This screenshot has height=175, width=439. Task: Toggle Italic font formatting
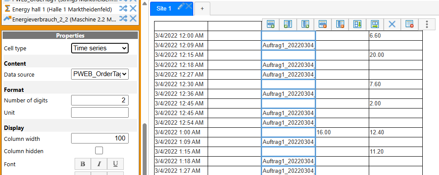(99, 164)
